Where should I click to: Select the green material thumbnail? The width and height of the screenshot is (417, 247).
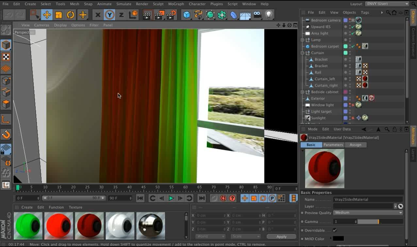tap(28, 226)
